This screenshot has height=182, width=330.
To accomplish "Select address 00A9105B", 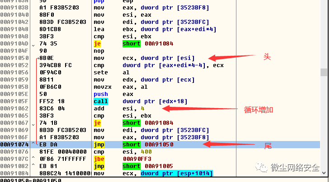I will (14, 87).
